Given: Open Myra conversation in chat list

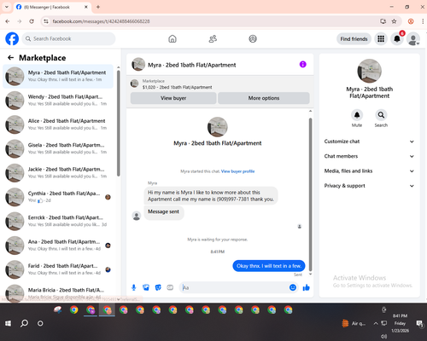Looking at the screenshot, I should [x=58, y=76].
